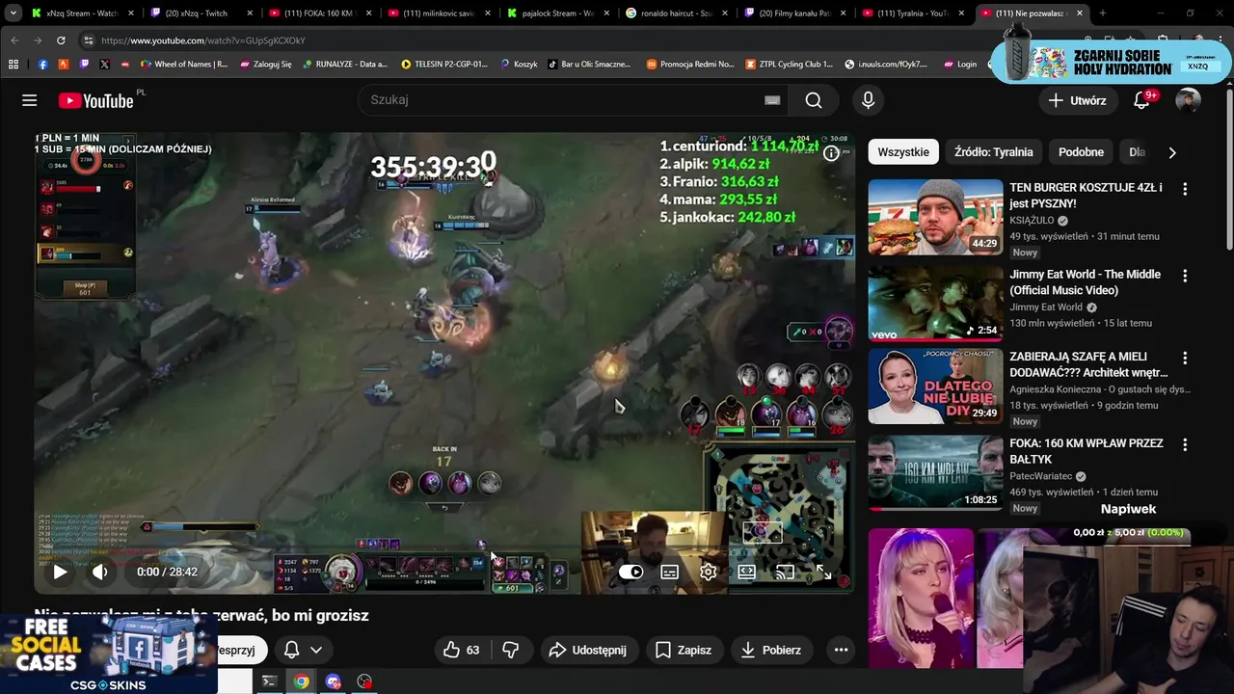The width and height of the screenshot is (1234, 694).
Task: Select the Wszystkie filter chip
Action: [x=903, y=152]
